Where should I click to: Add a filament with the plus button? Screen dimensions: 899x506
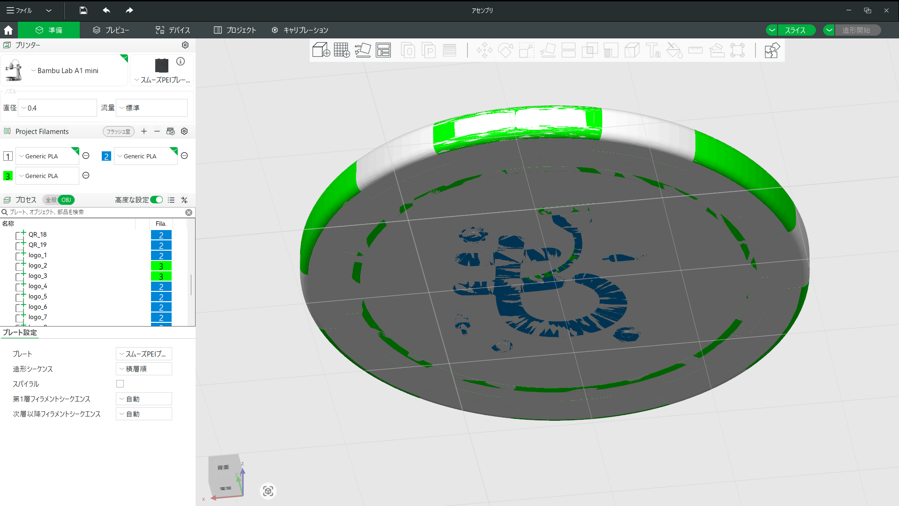click(x=144, y=131)
